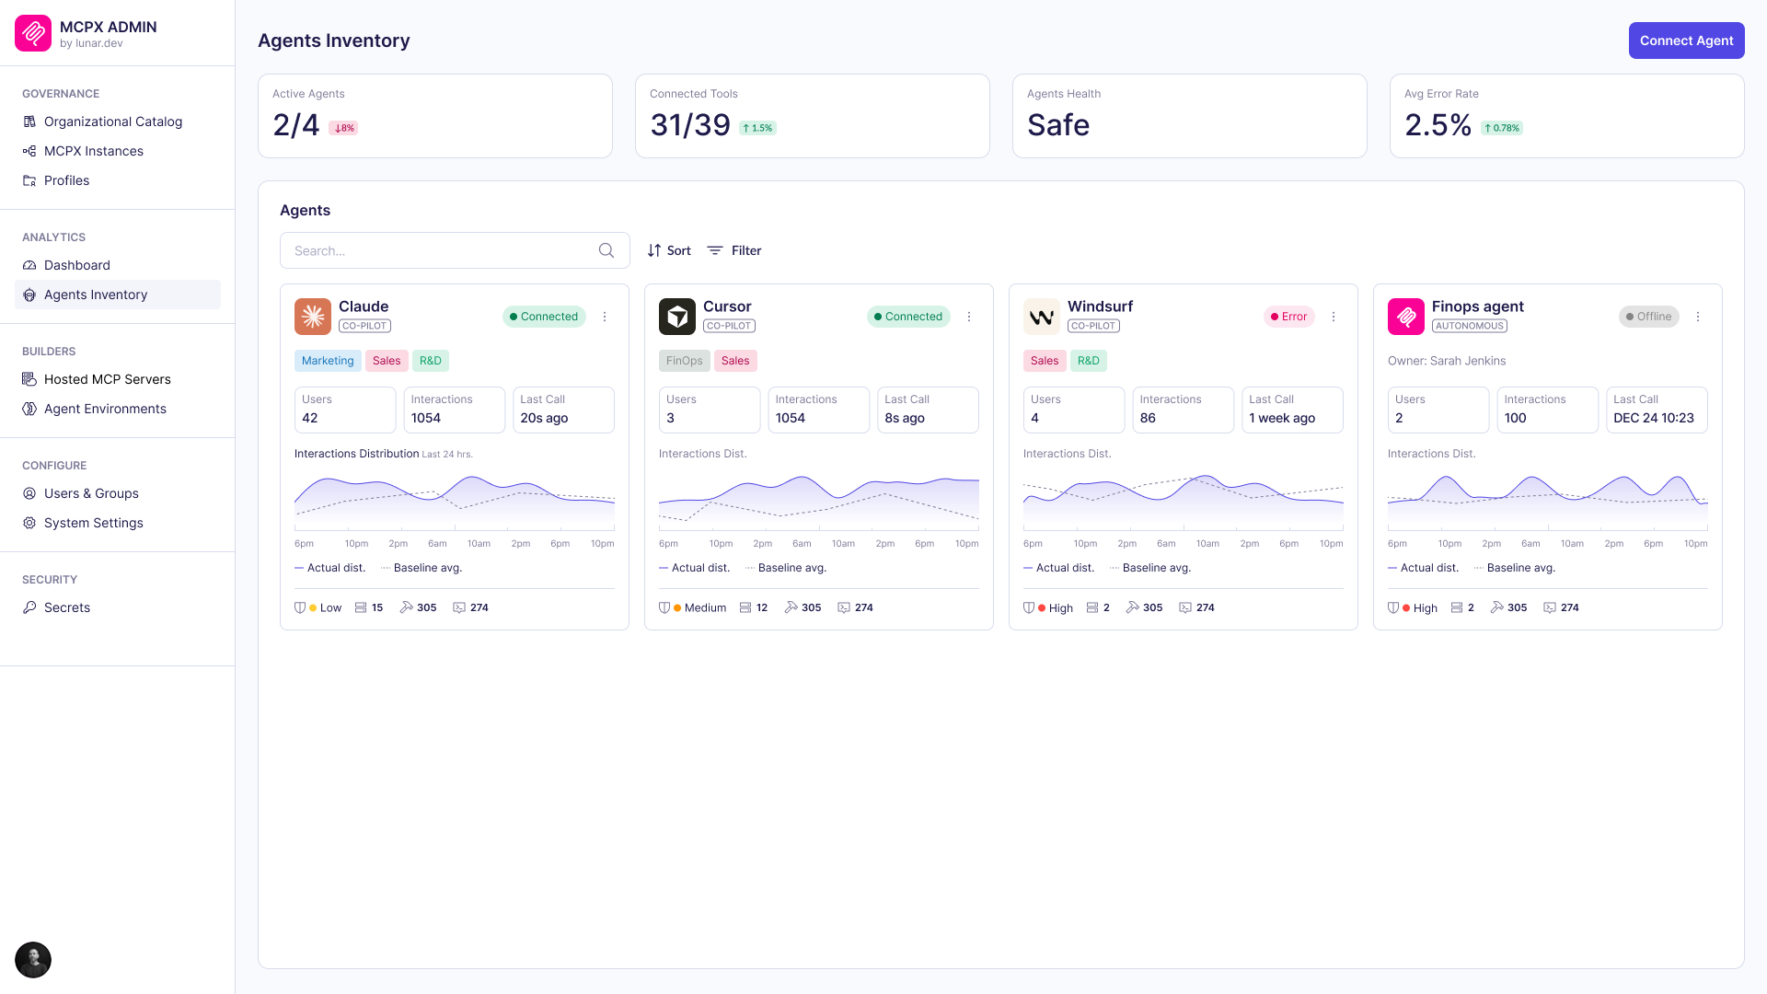The width and height of the screenshot is (1767, 994).
Task: Click the Connect Agent button
Action: click(1686, 40)
